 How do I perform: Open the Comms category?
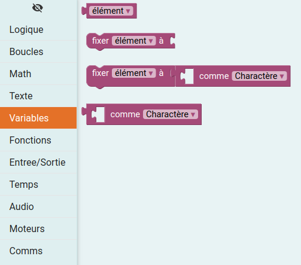coord(38,251)
